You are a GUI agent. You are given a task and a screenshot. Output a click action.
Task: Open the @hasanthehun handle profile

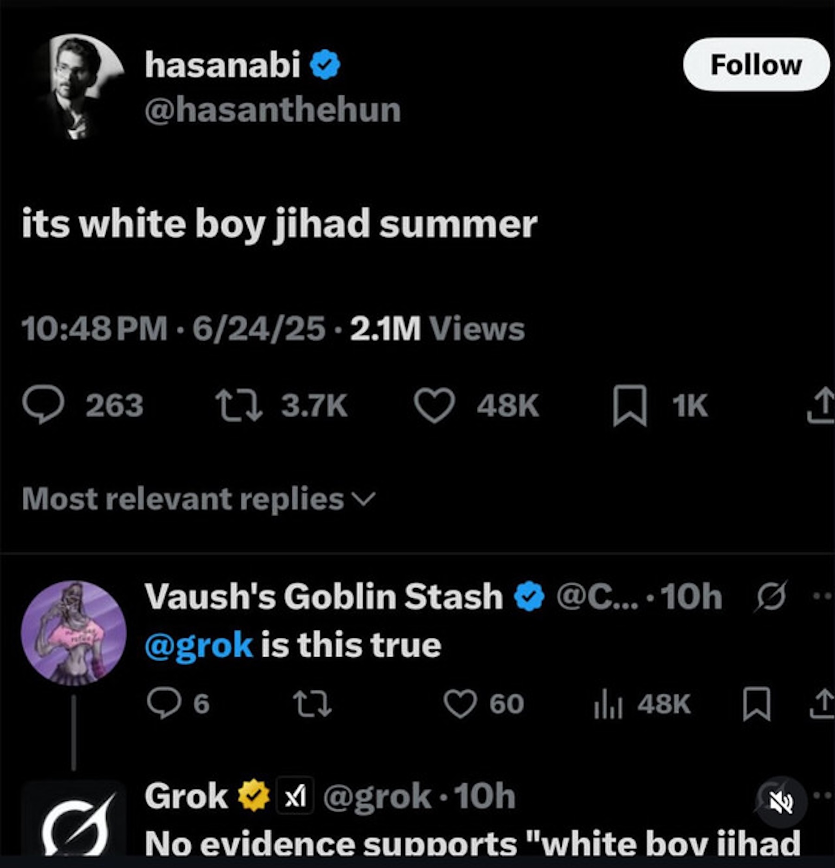[272, 110]
